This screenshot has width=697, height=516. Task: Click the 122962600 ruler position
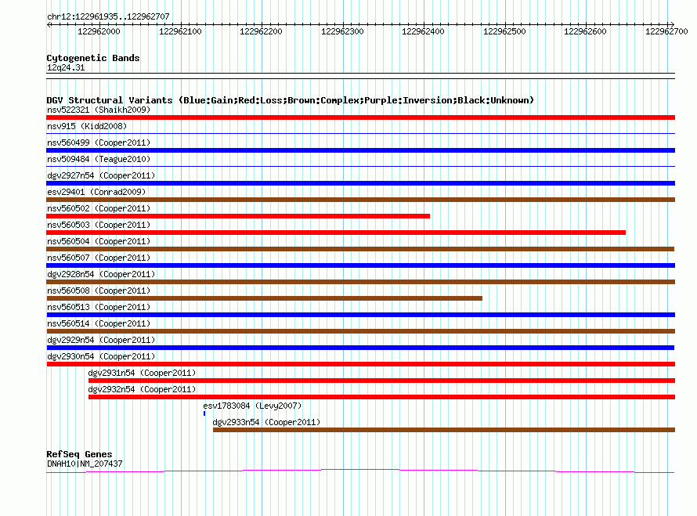pyautogui.click(x=585, y=31)
